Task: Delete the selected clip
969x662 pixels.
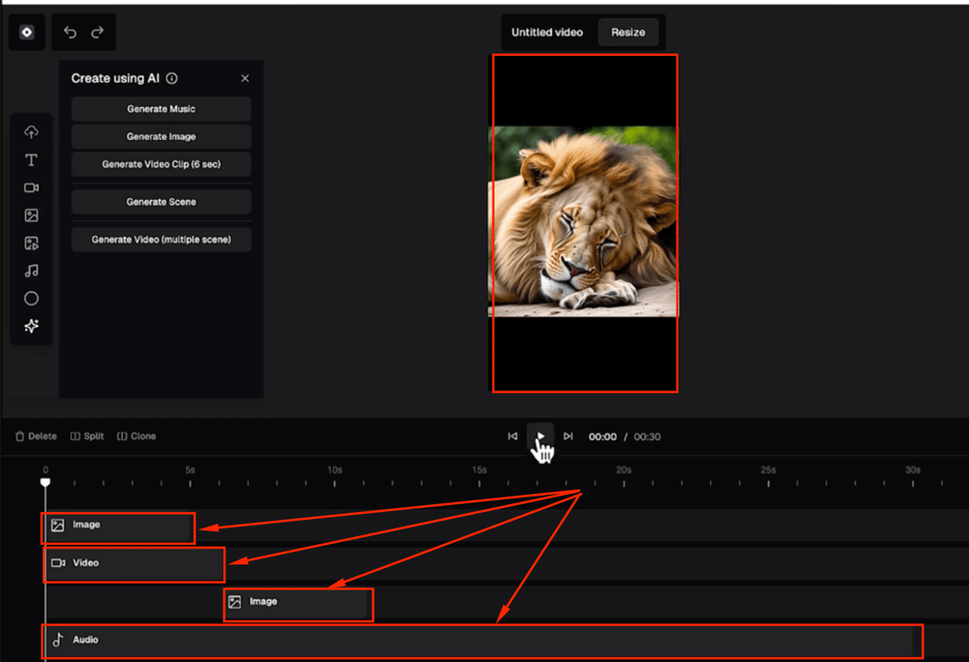Action: pyautogui.click(x=36, y=436)
